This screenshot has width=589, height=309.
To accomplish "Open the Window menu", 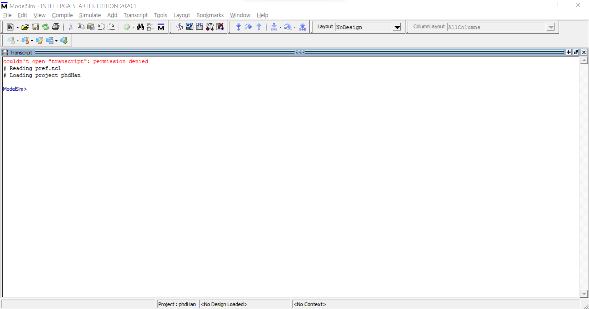I will pyautogui.click(x=240, y=15).
